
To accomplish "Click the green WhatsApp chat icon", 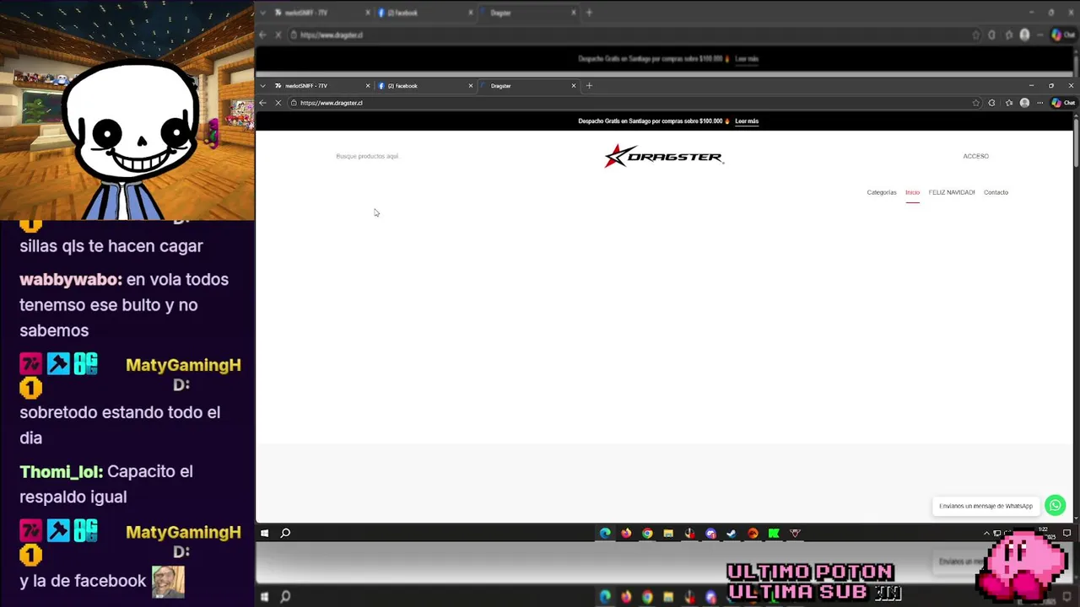I will coord(1055,505).
